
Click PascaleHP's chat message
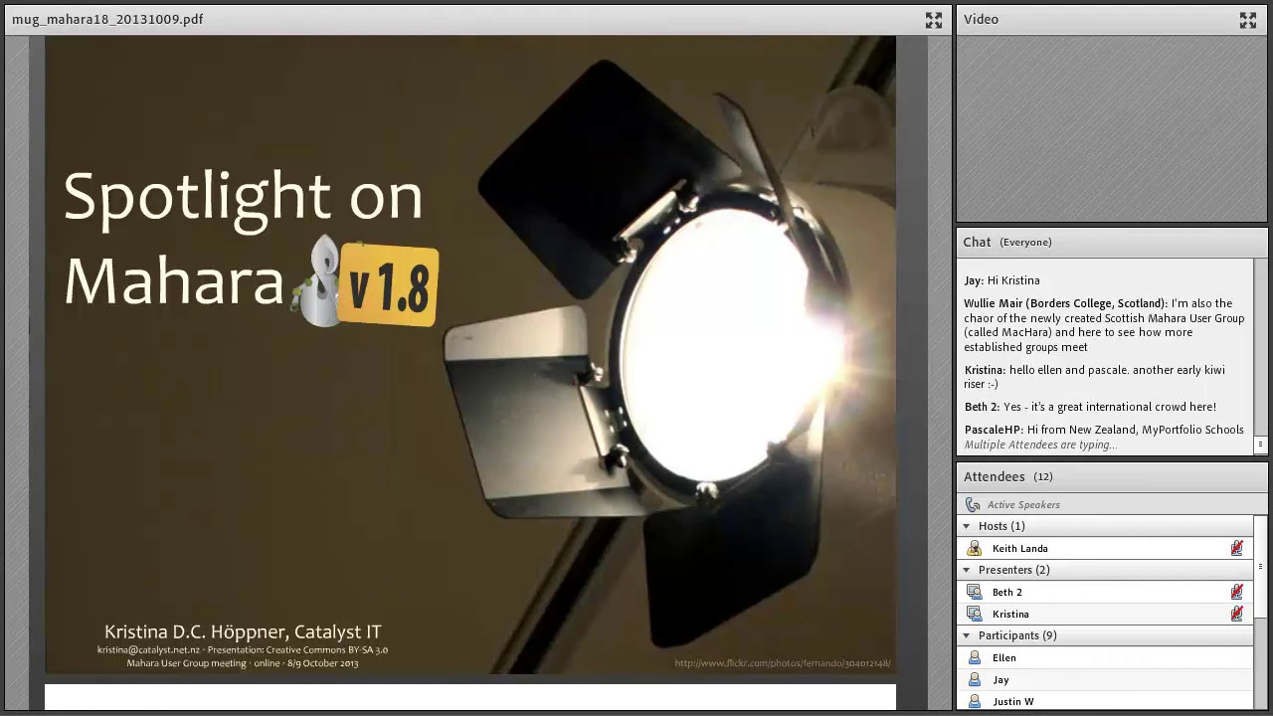(1104, 430)
